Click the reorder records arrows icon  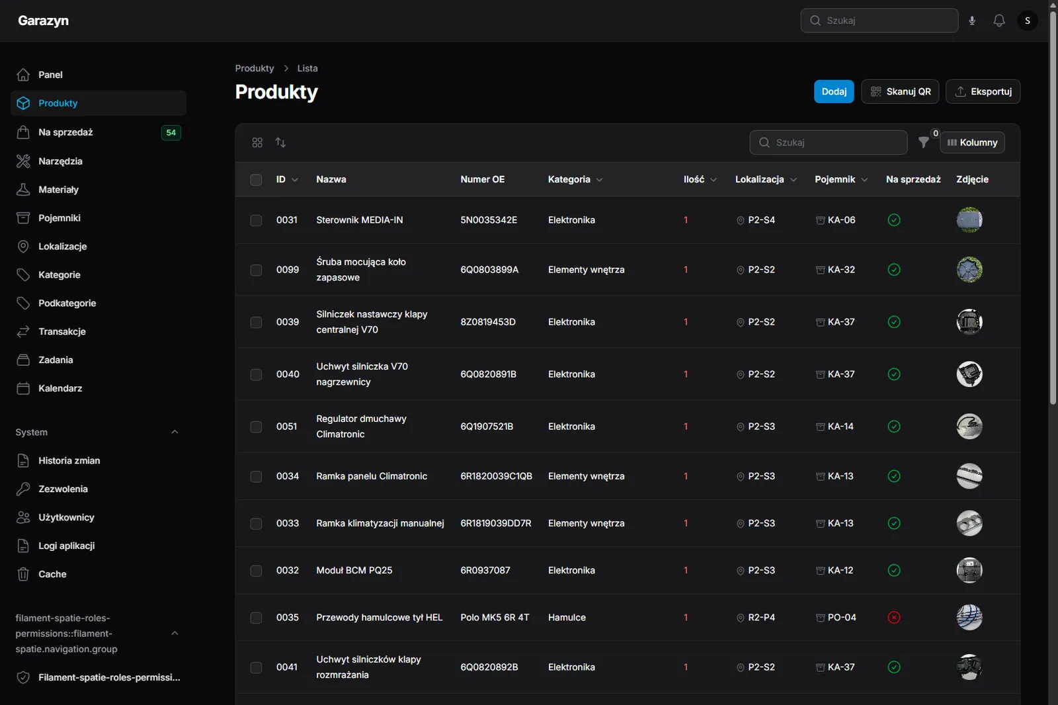pos(280,142)
